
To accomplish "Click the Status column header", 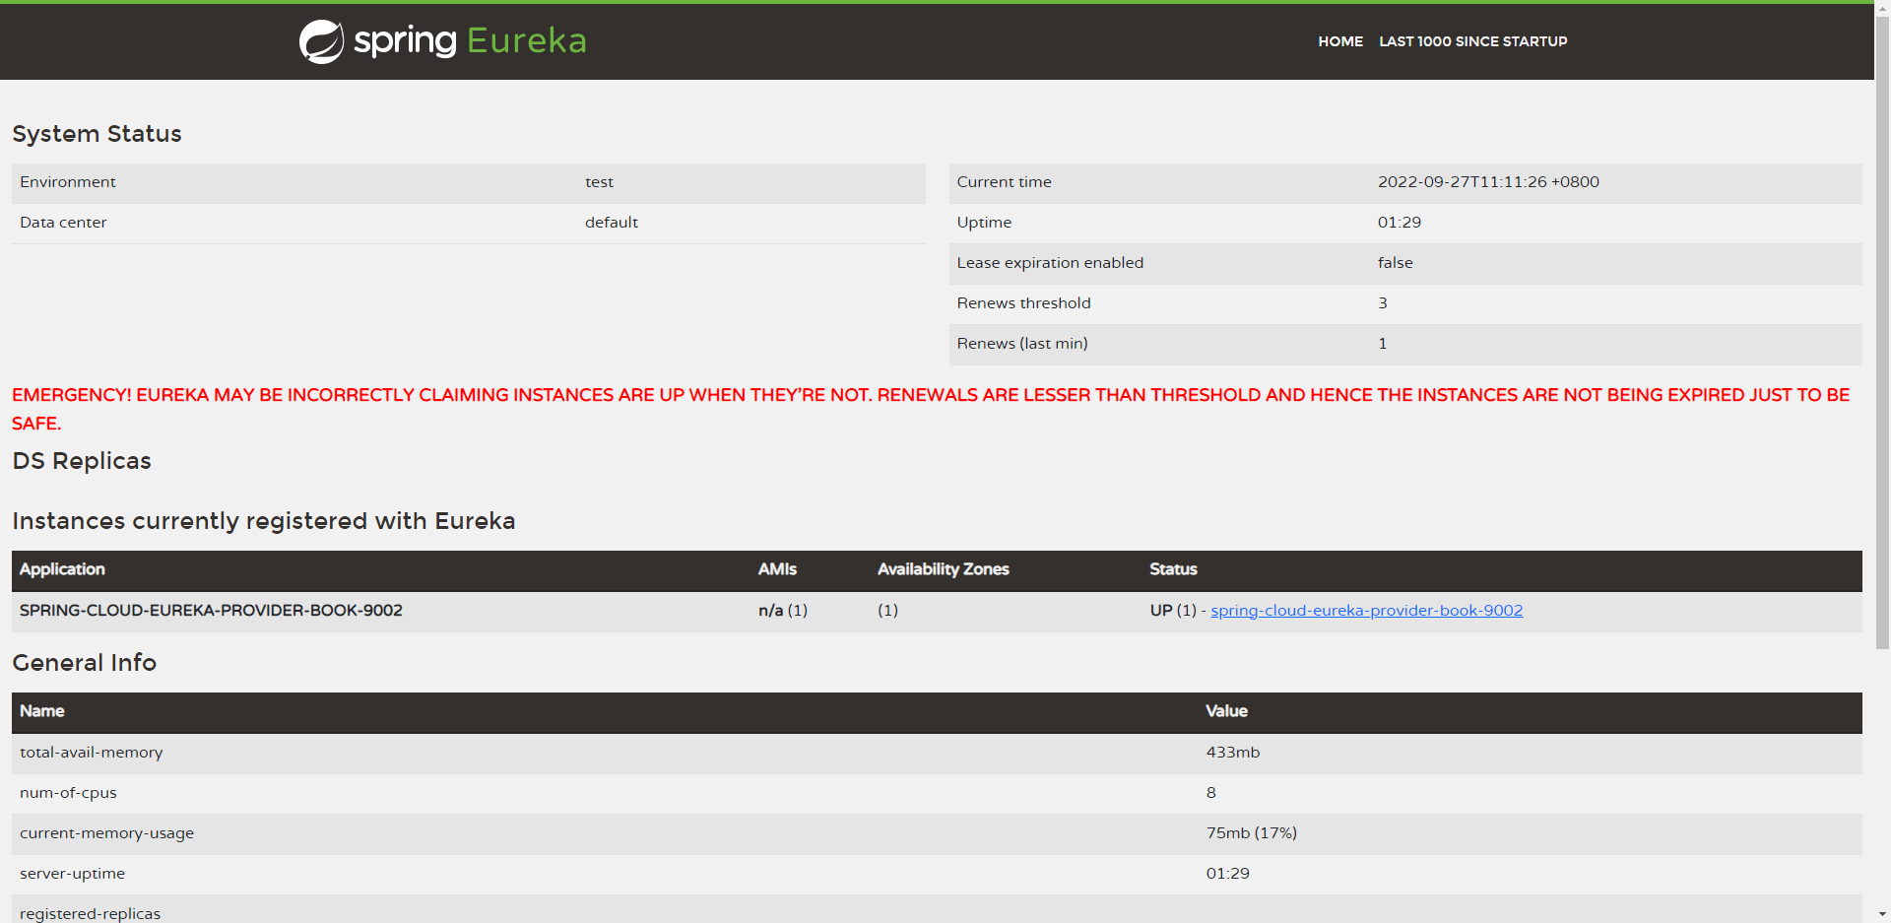I will (1173, 569).
